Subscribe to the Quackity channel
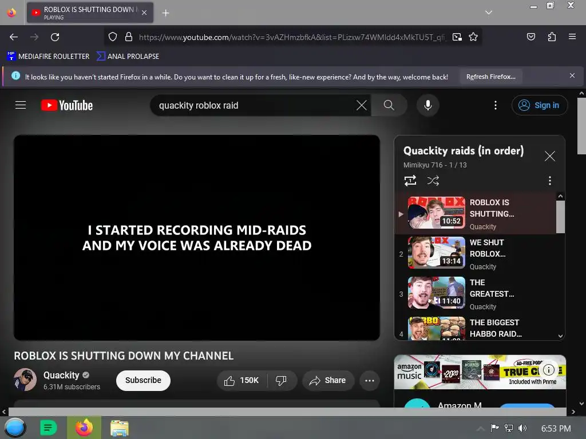Viewport: 586px width, 439px height. click(143, 380)
